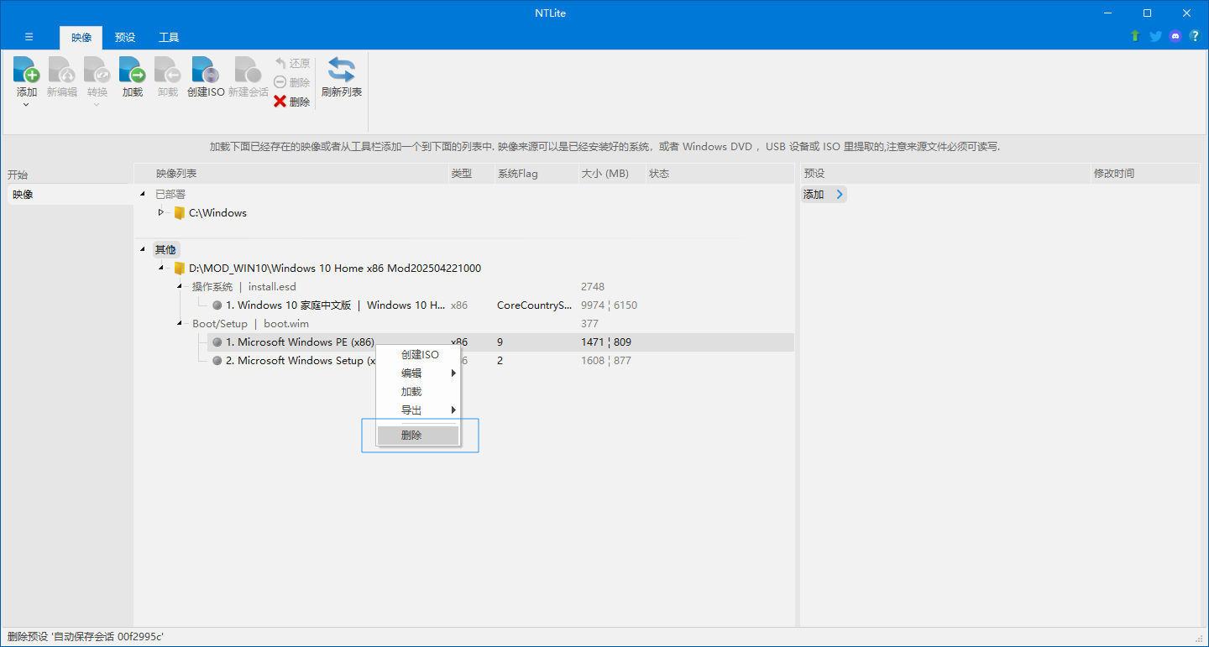Switch to the 工具 tab
The height and width of the screenshot is (647, 1209).
[x=169, y=38]
